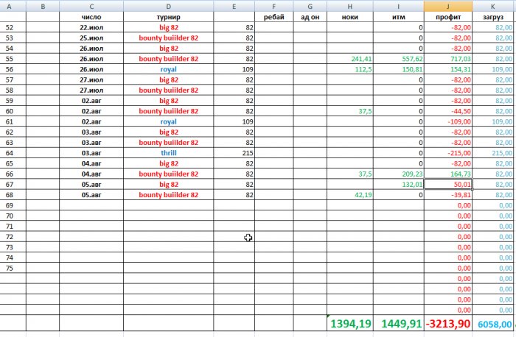Click the cell containing 112,5
This screenshot has height=337, width=516.
point(350,69)
